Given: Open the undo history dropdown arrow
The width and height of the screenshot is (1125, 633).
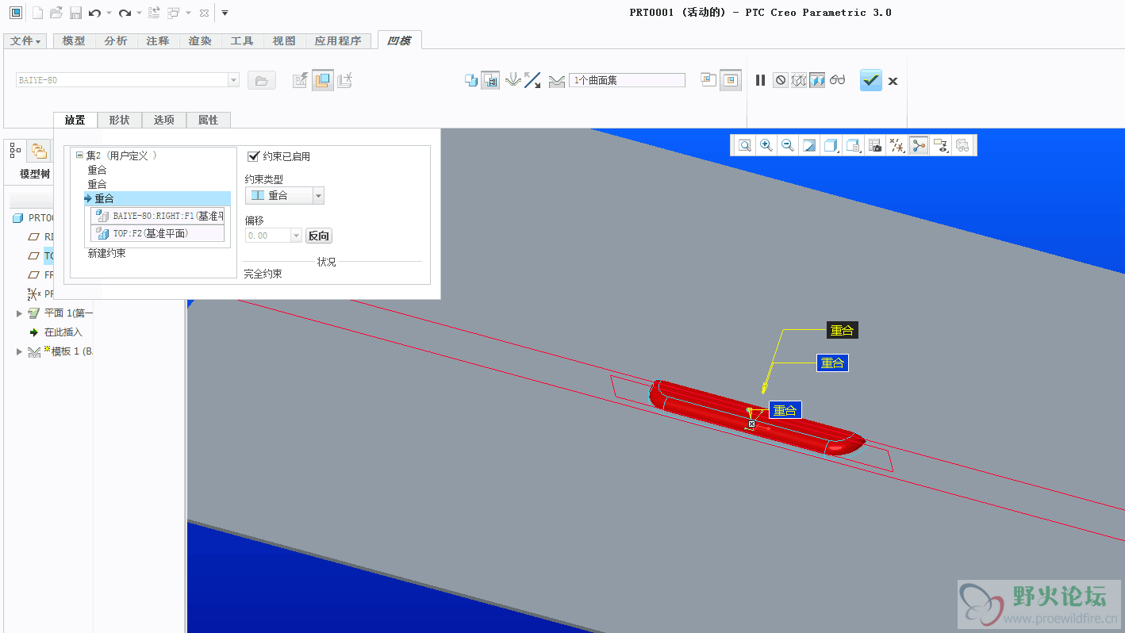Looking at the screenshot, I should pos(109,13).
